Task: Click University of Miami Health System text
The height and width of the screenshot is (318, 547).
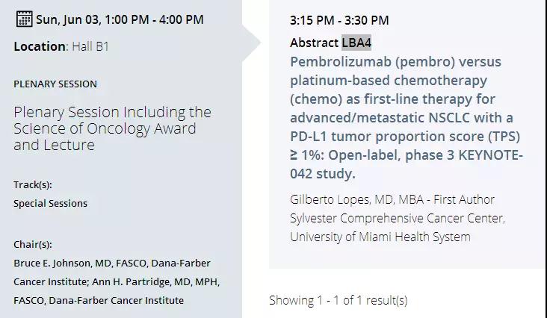Action: [380, 237]
